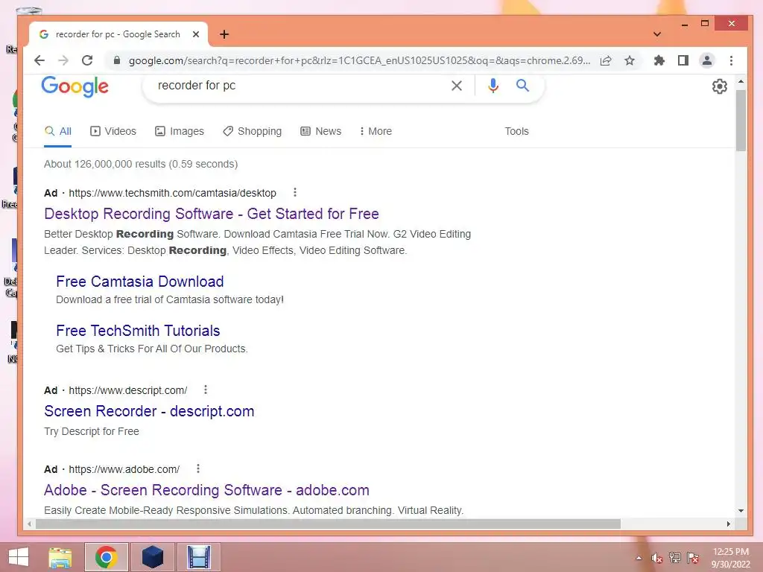Image resolution: width=763 pixels, height=572 pixels.
Task: Open Google quick settings gear
Action: (719, 86)
